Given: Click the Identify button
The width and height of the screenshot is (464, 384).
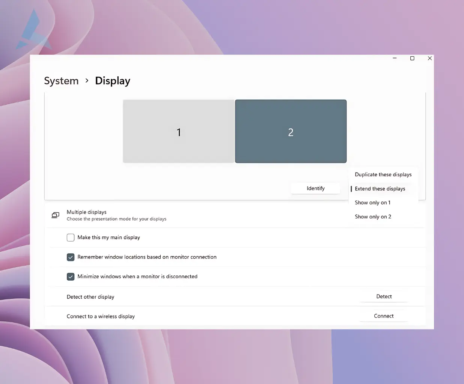Looking at the screenshot, I should [x=316, y=188].
